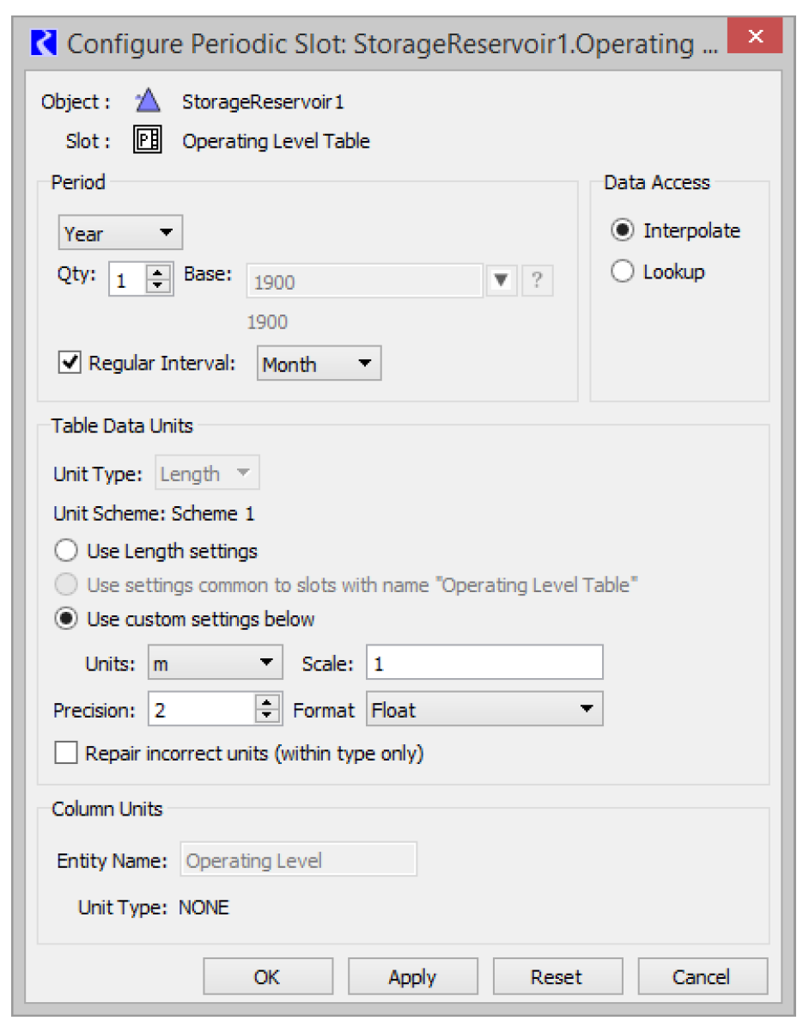Open the Float format dropdown
Viewport: 803px width, 1027px height.
click(x=484, y=710)
